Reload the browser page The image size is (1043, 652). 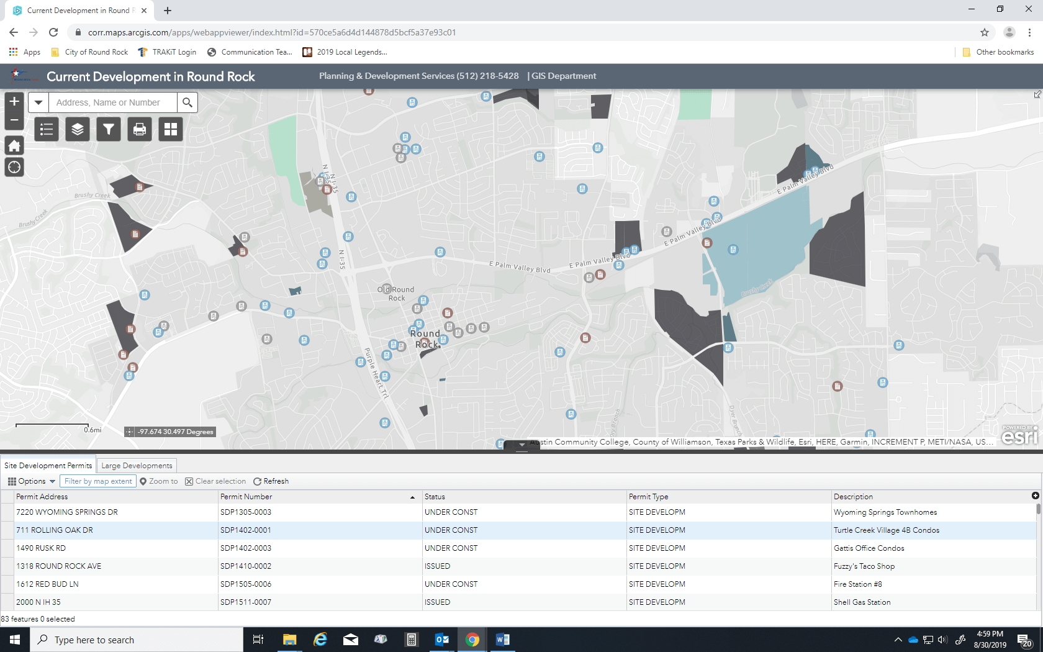tap(53, 32)
